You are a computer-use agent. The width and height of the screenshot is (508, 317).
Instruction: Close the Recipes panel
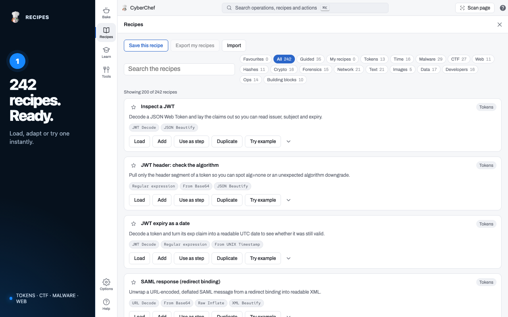[x=500, y=25]
